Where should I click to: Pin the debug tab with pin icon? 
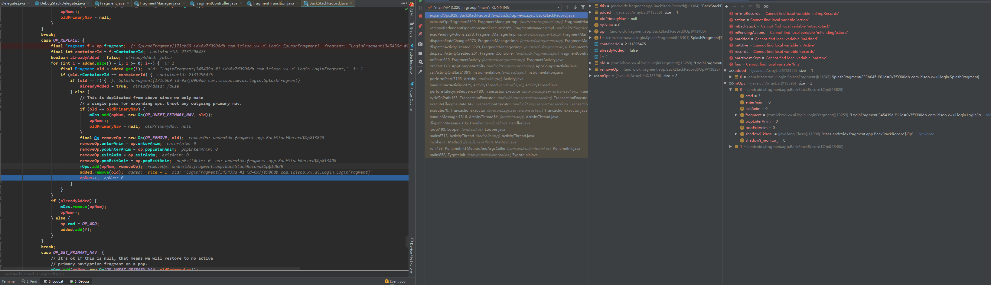[420, 72]
